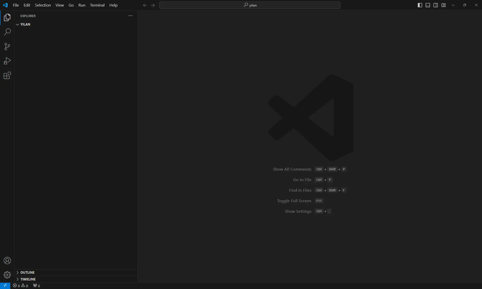Open Explorer views and more actions menu
Screen dimensions: 482x289
131,16
